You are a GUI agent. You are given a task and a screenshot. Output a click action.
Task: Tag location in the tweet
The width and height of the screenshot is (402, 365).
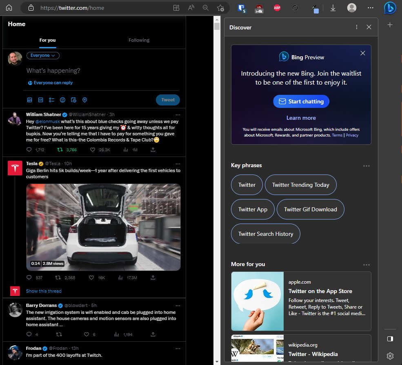[84, 100]
